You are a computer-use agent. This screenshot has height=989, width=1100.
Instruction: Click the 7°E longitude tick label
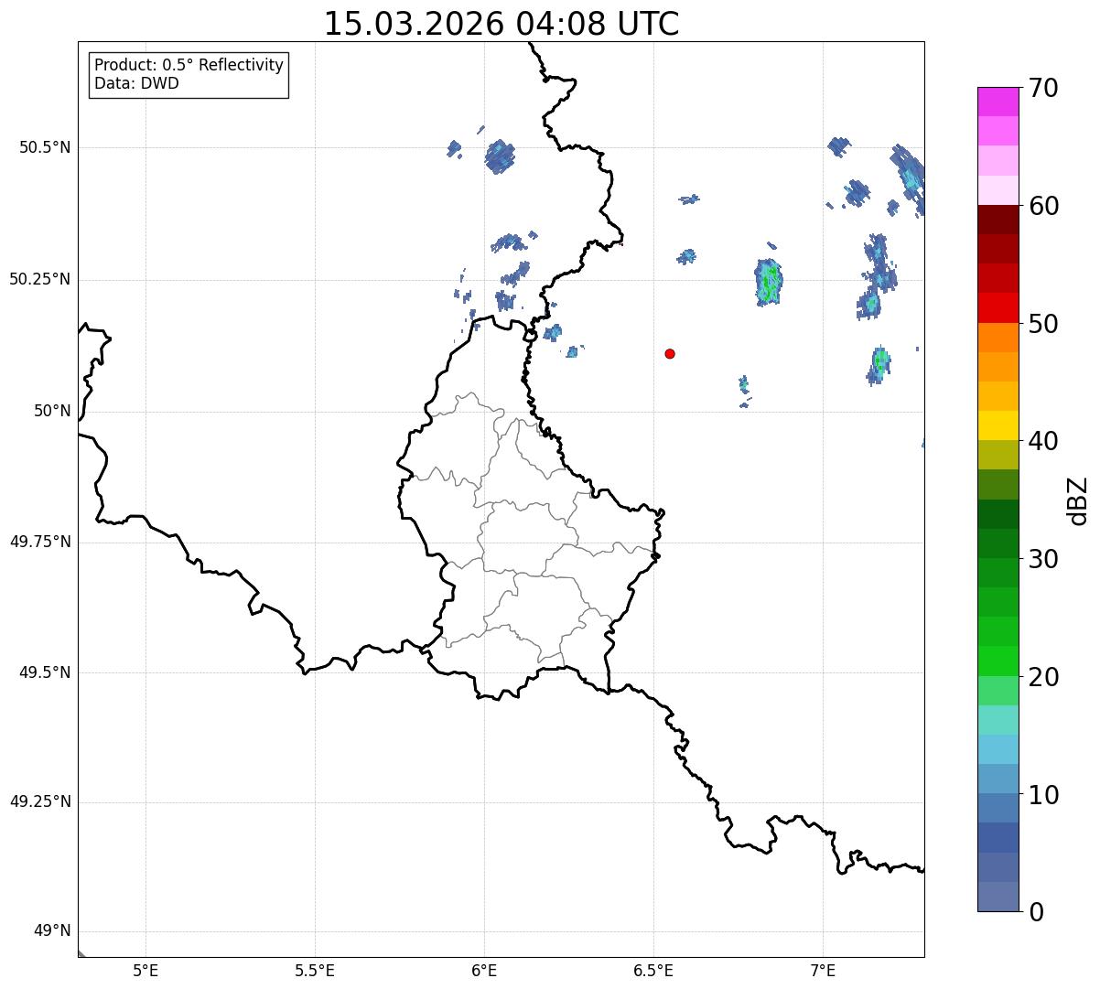(823, 970)
